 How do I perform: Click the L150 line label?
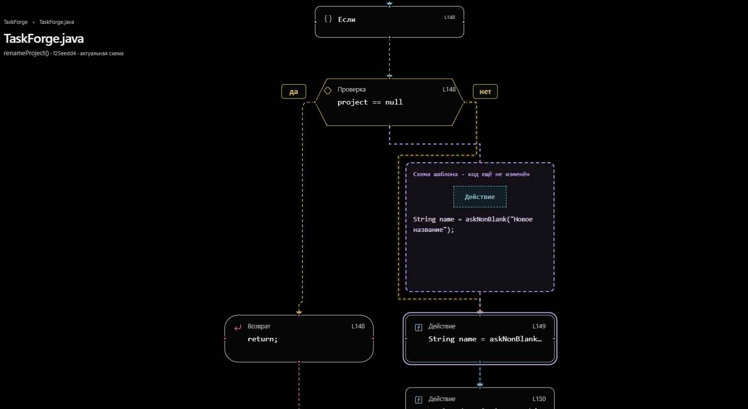tap(539, 399)
